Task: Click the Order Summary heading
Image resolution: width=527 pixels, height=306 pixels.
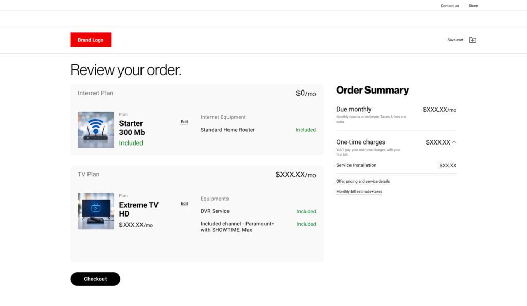Action: [373, 90]
